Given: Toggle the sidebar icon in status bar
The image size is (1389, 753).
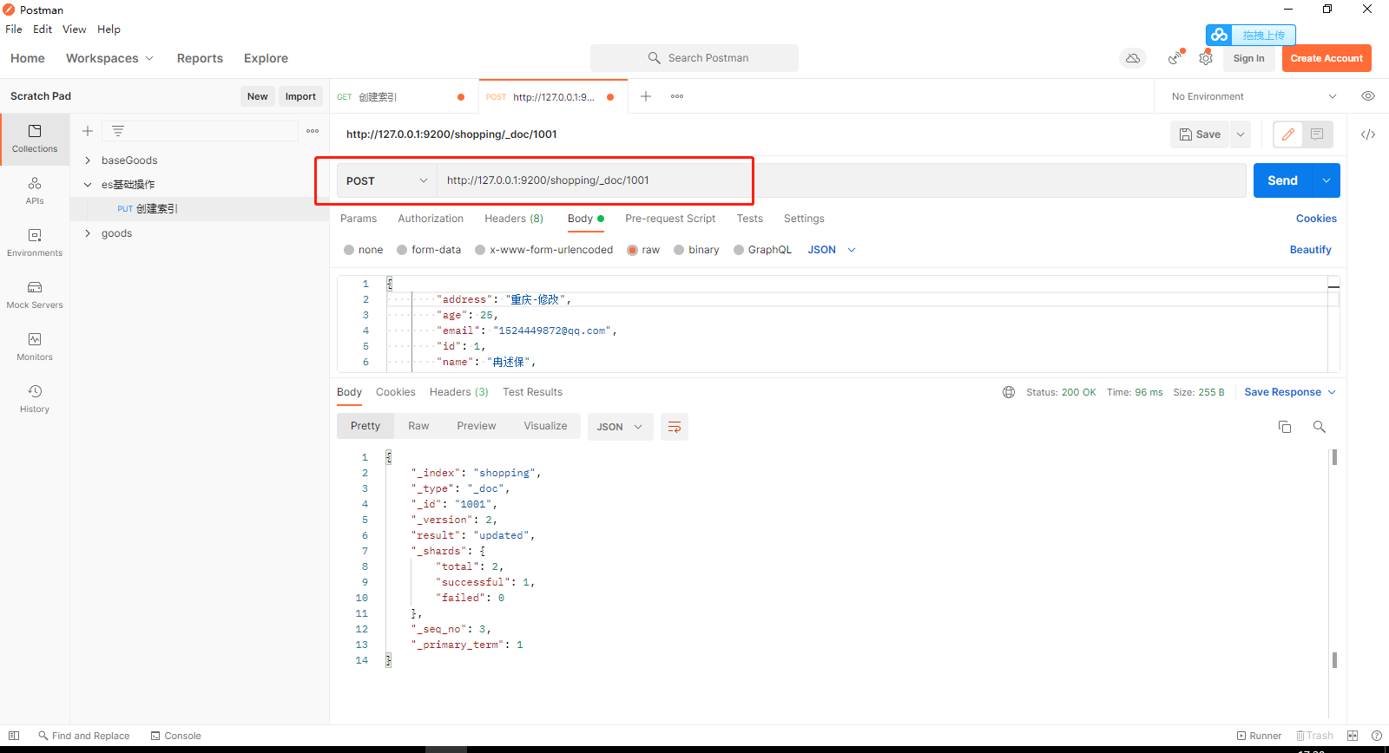Looking at the screenshot, I should click(x=14, y=736).
